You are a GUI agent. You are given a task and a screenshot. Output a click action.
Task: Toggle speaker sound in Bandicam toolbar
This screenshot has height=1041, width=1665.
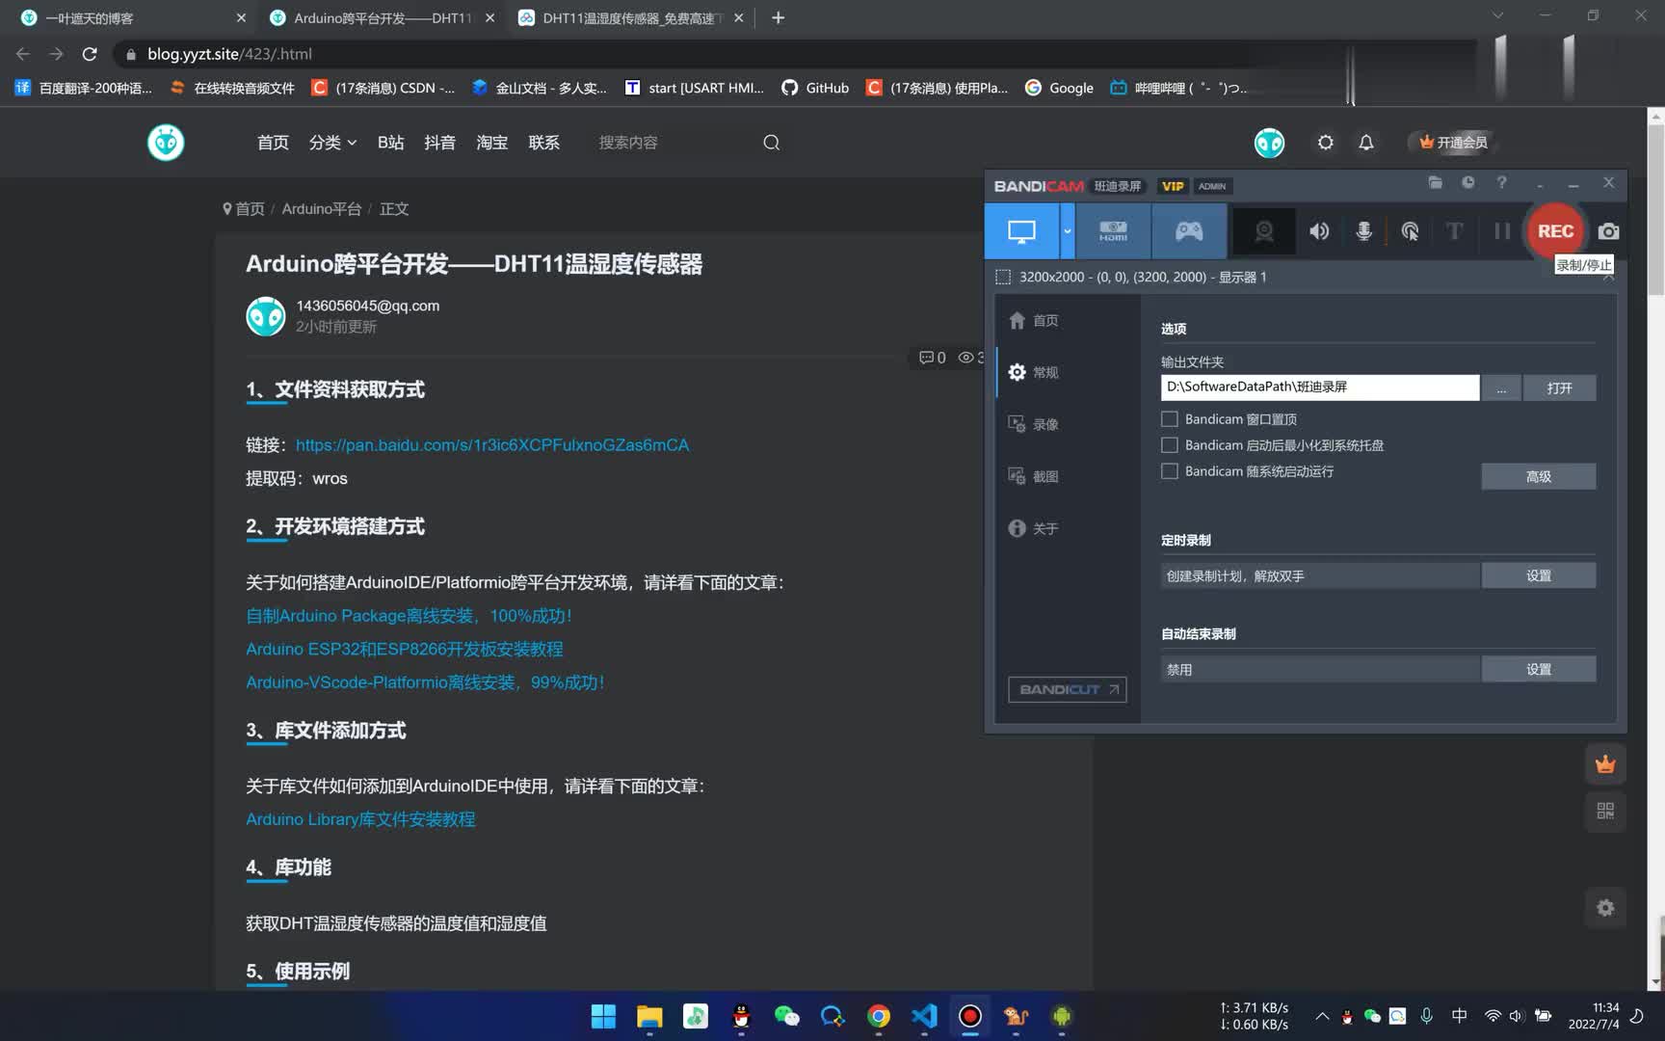(x=1319, y=231)
